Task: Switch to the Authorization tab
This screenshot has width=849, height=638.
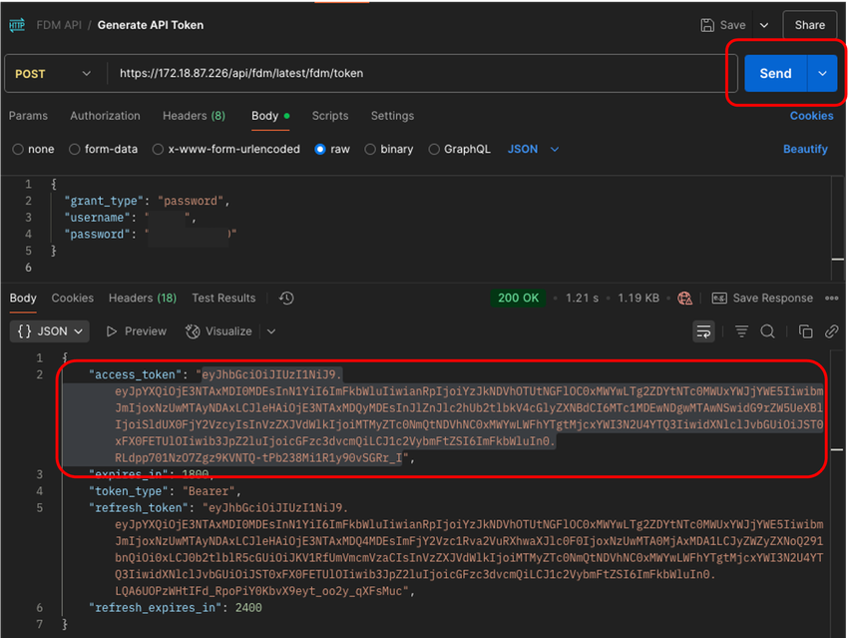Action: click(105, 116)
